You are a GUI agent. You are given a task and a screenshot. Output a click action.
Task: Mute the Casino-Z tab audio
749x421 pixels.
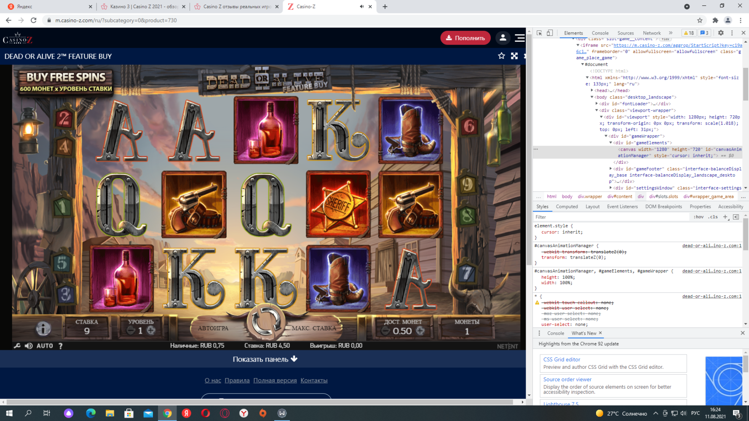pos(361,7)
